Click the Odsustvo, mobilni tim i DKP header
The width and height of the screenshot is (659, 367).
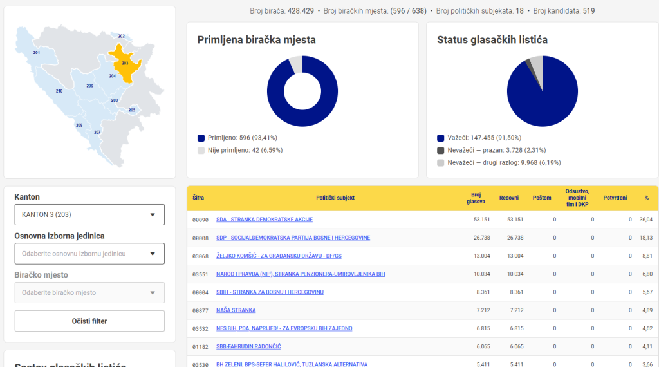(x=577, y=198)
